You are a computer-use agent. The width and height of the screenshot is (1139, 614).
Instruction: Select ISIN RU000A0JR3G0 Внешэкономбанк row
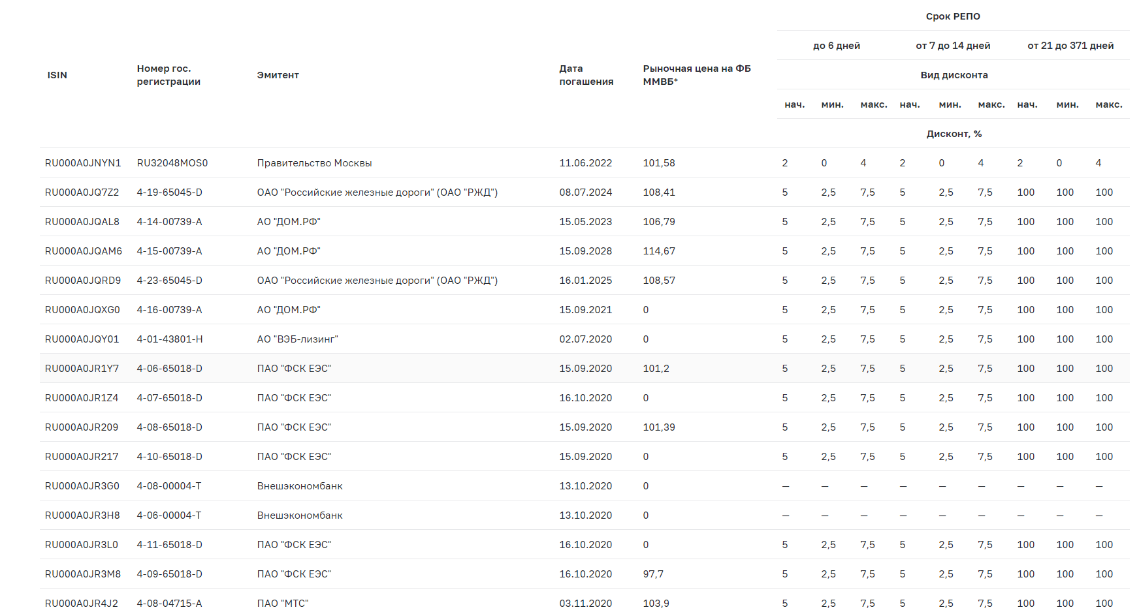pos(82,486)
